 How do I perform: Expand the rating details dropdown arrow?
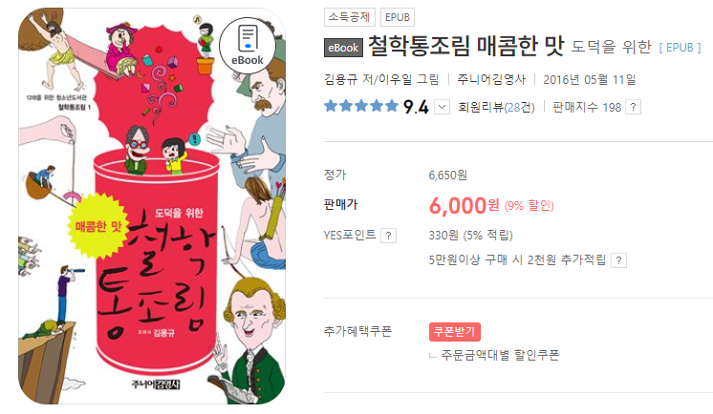442,107
